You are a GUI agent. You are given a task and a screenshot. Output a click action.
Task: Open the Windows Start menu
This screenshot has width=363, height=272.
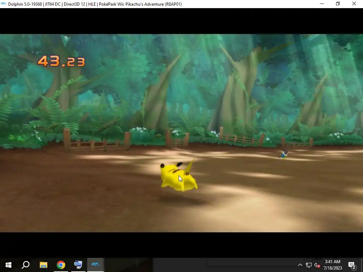click(9, 265)
